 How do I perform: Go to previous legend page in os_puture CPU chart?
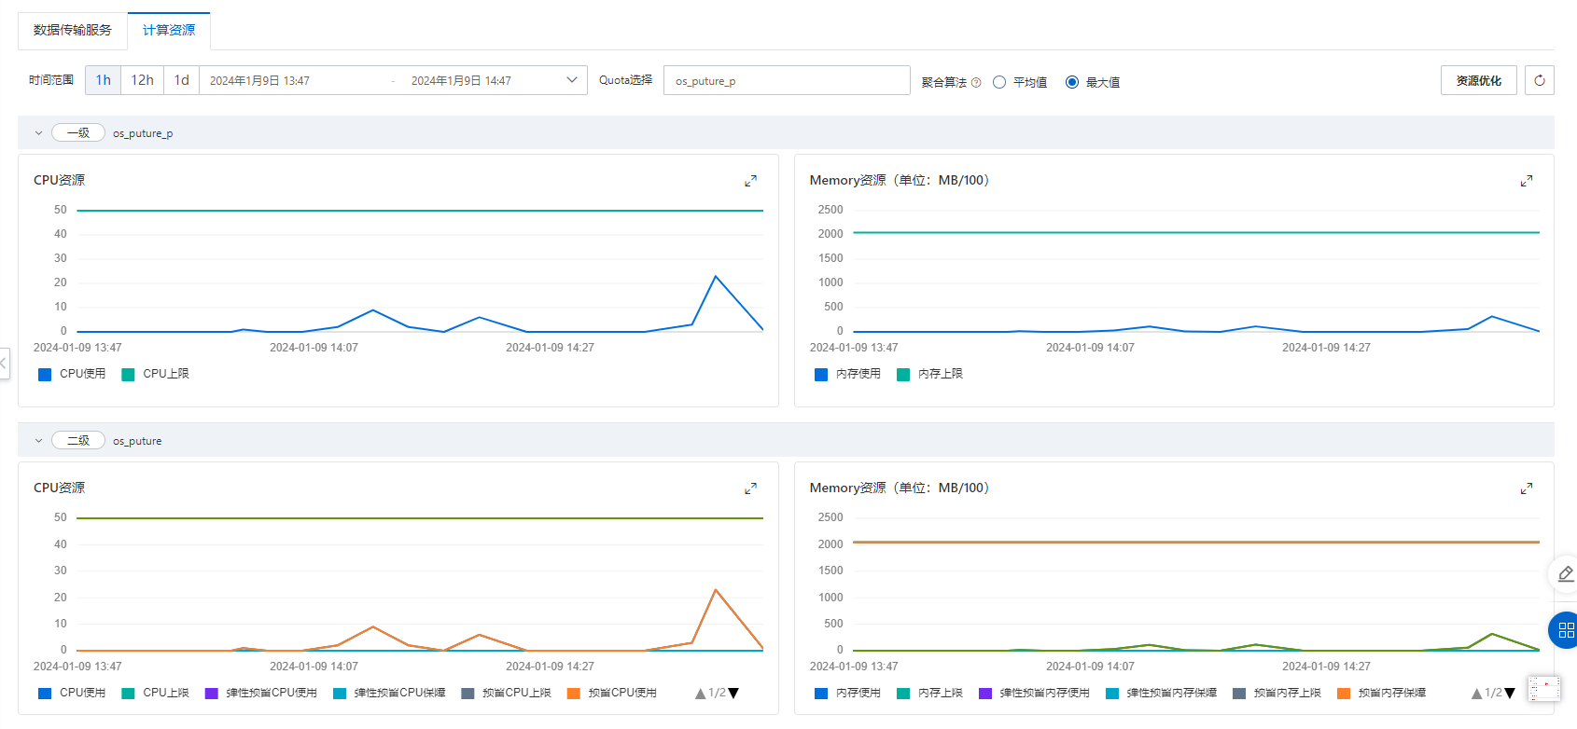700,693
